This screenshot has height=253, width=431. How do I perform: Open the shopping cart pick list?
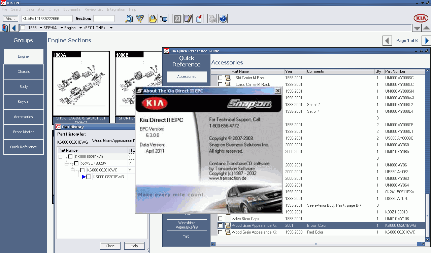point(140,18)
